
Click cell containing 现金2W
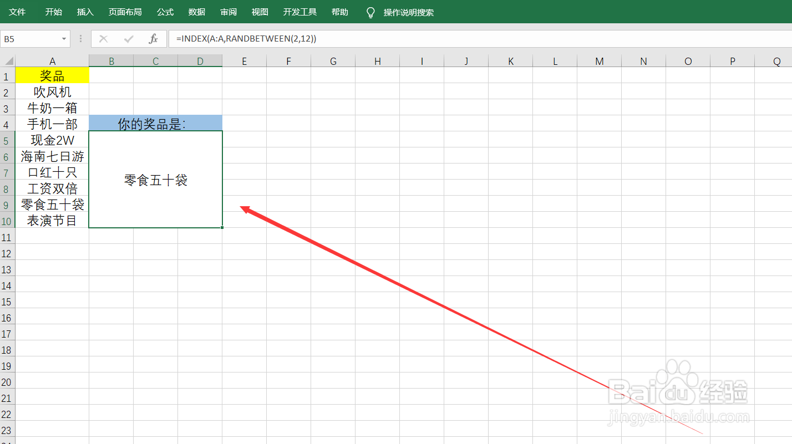pyautogui.click(x=52, y=140)
